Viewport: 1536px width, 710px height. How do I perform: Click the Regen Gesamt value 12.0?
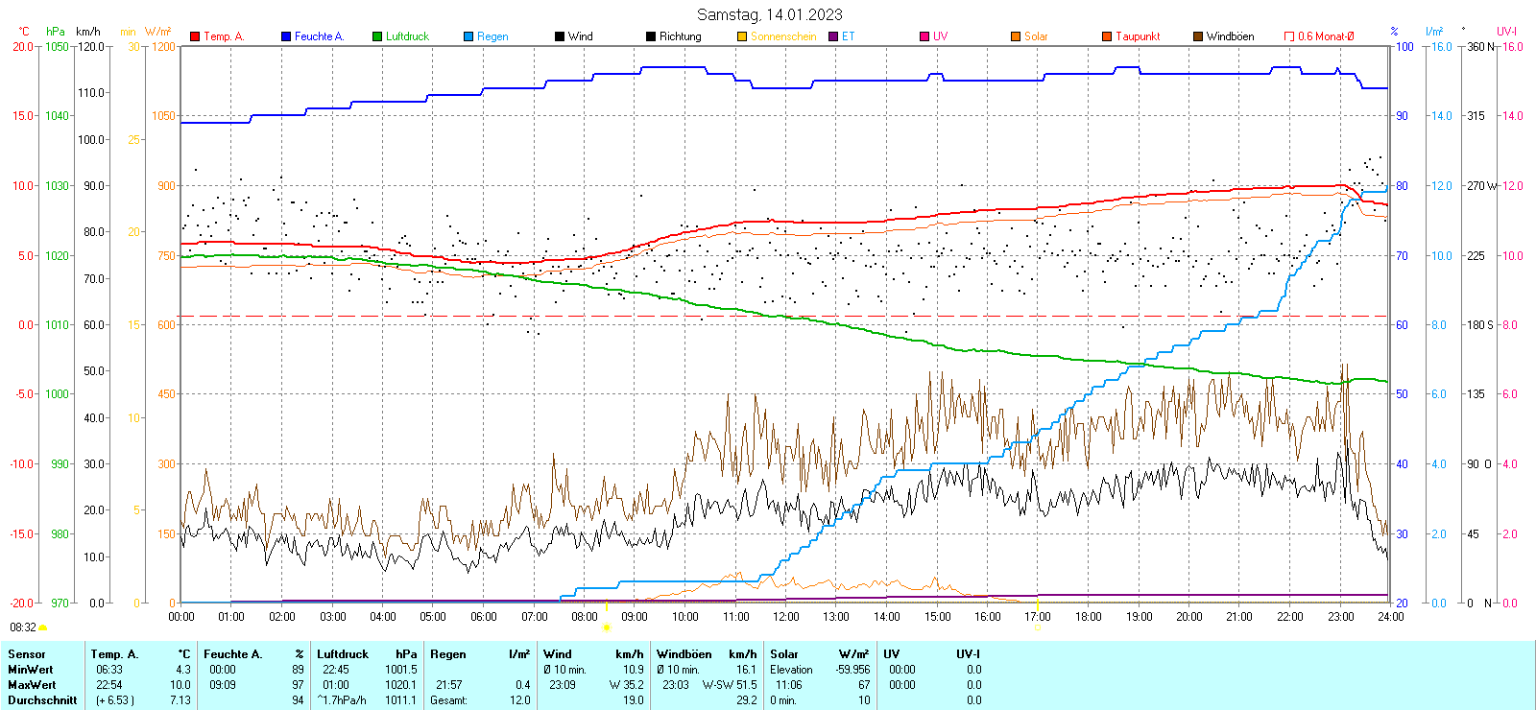pos(519,700)
